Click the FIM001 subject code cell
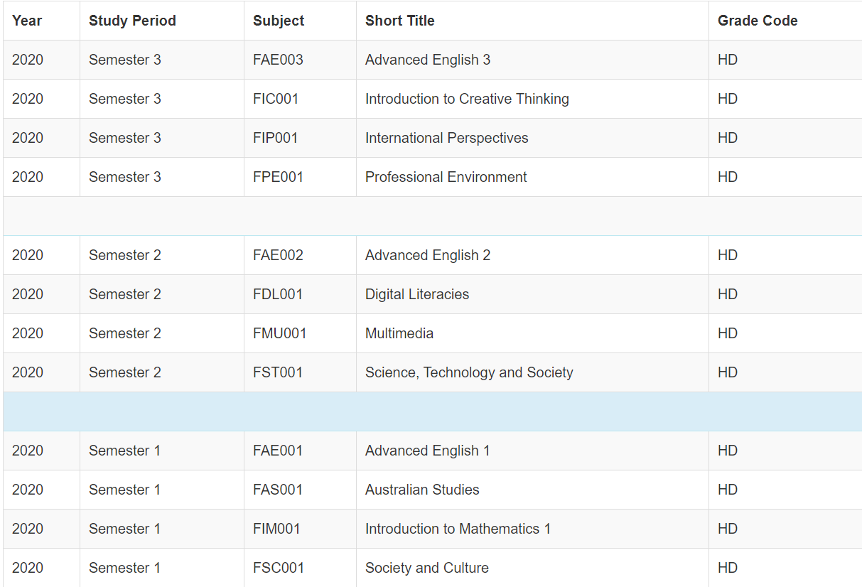Viewport: 862px width, 587px height. (276, 529)
